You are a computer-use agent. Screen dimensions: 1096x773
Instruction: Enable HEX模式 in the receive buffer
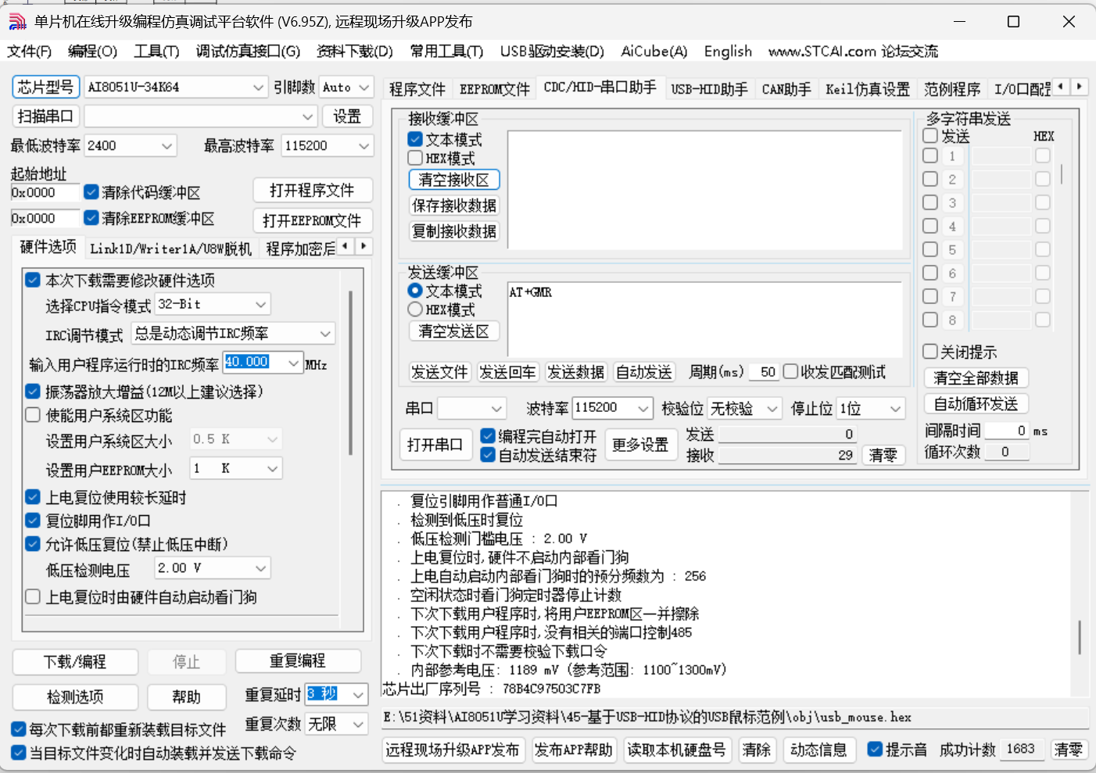coord(414,158)
